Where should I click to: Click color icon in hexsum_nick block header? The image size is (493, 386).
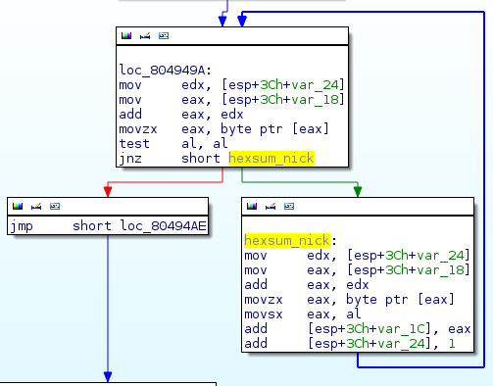(x=252, y=207)
